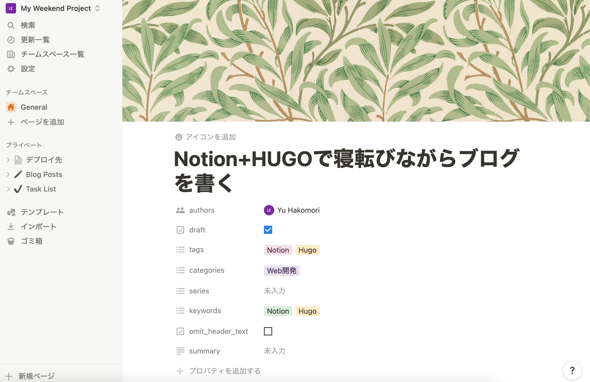Click the document icon of デプロイ先
This screenshot has width=590, height=382.
coord(18,160)
